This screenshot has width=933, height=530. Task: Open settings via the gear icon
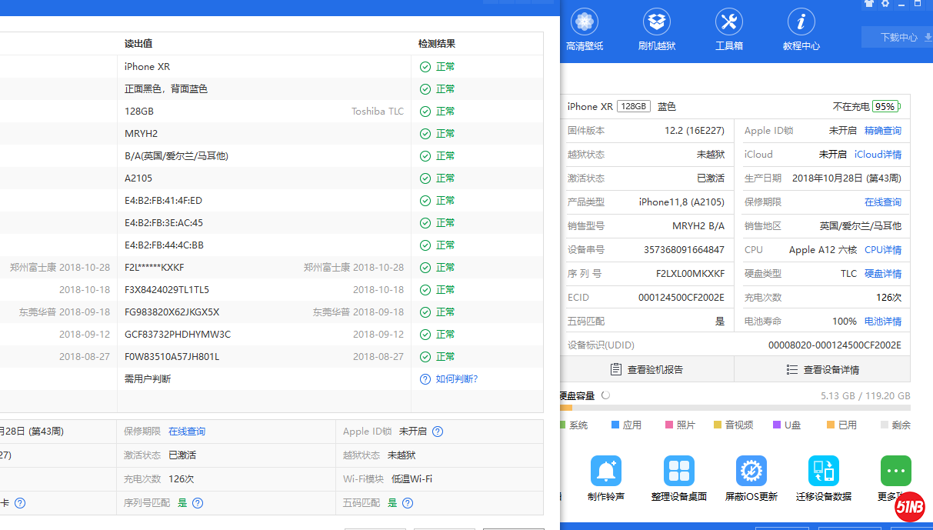(885, 4)
